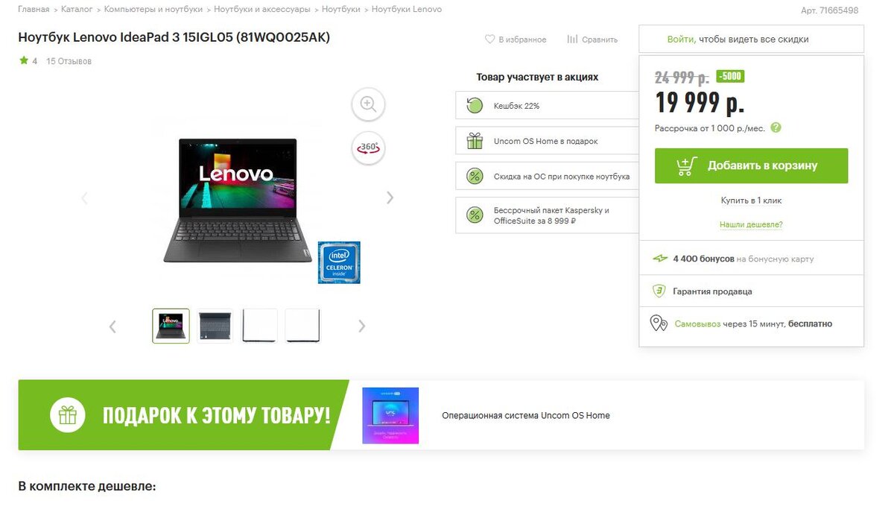Viewport: 894px width, 518px height.
Task: Click the gift icon for Uncom OS Home
Action: point(475,141)
